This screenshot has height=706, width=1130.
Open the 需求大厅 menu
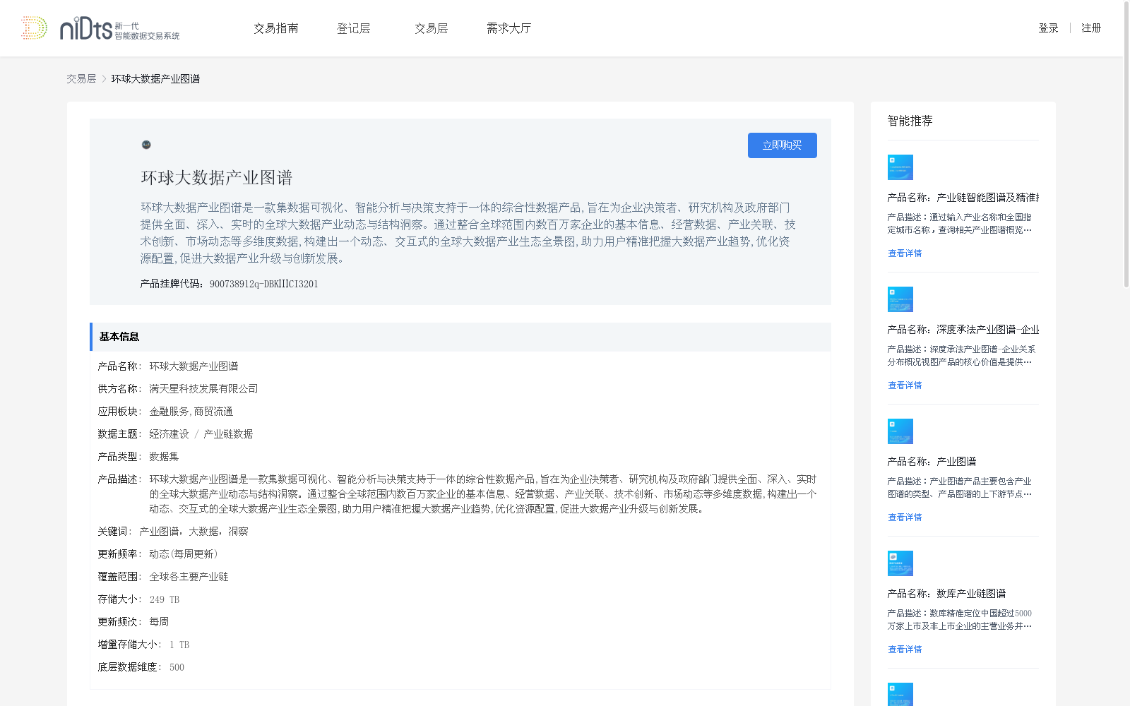[509, 28]
